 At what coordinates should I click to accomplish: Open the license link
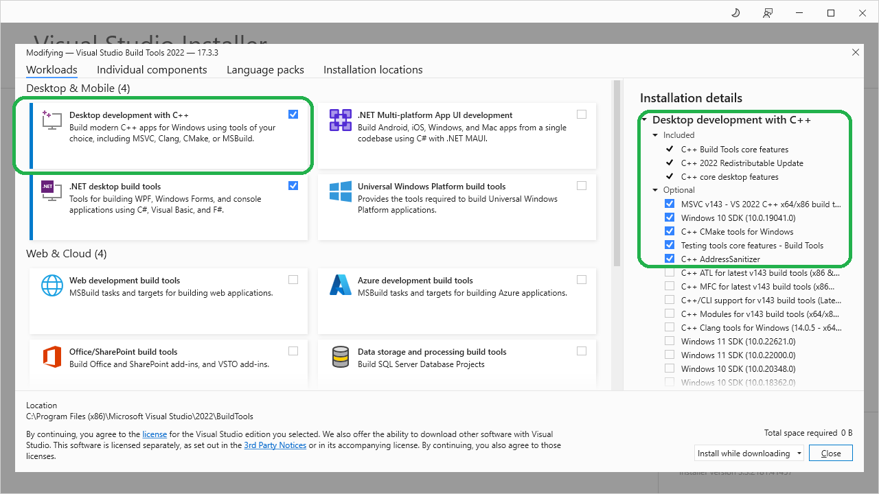[155, 434]
